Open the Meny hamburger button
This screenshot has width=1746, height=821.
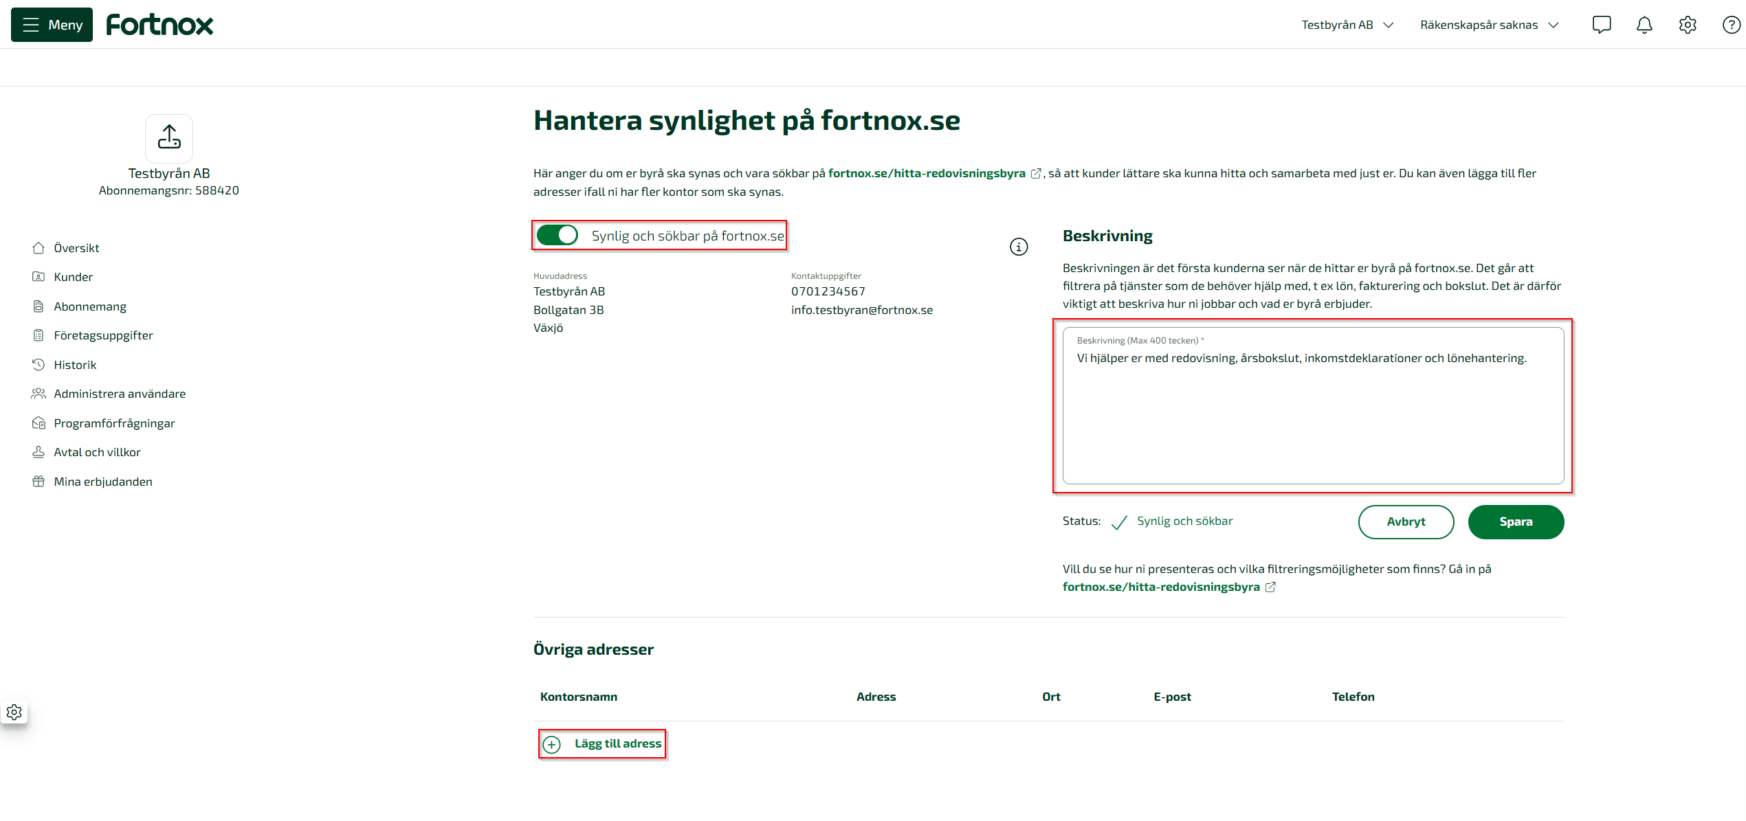click(x=51, y=24)
